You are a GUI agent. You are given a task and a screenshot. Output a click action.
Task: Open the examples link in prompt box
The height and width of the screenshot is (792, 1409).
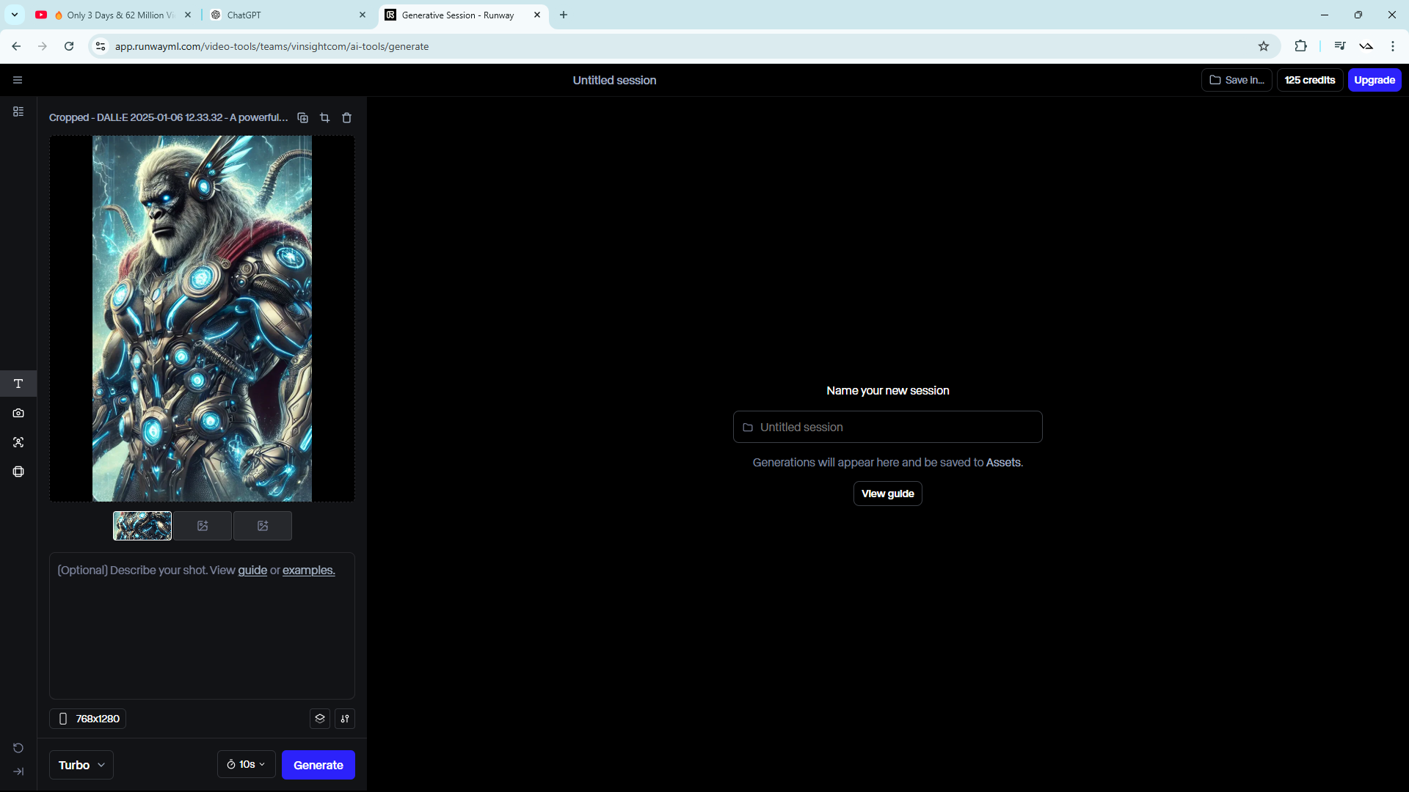(308, 571)
